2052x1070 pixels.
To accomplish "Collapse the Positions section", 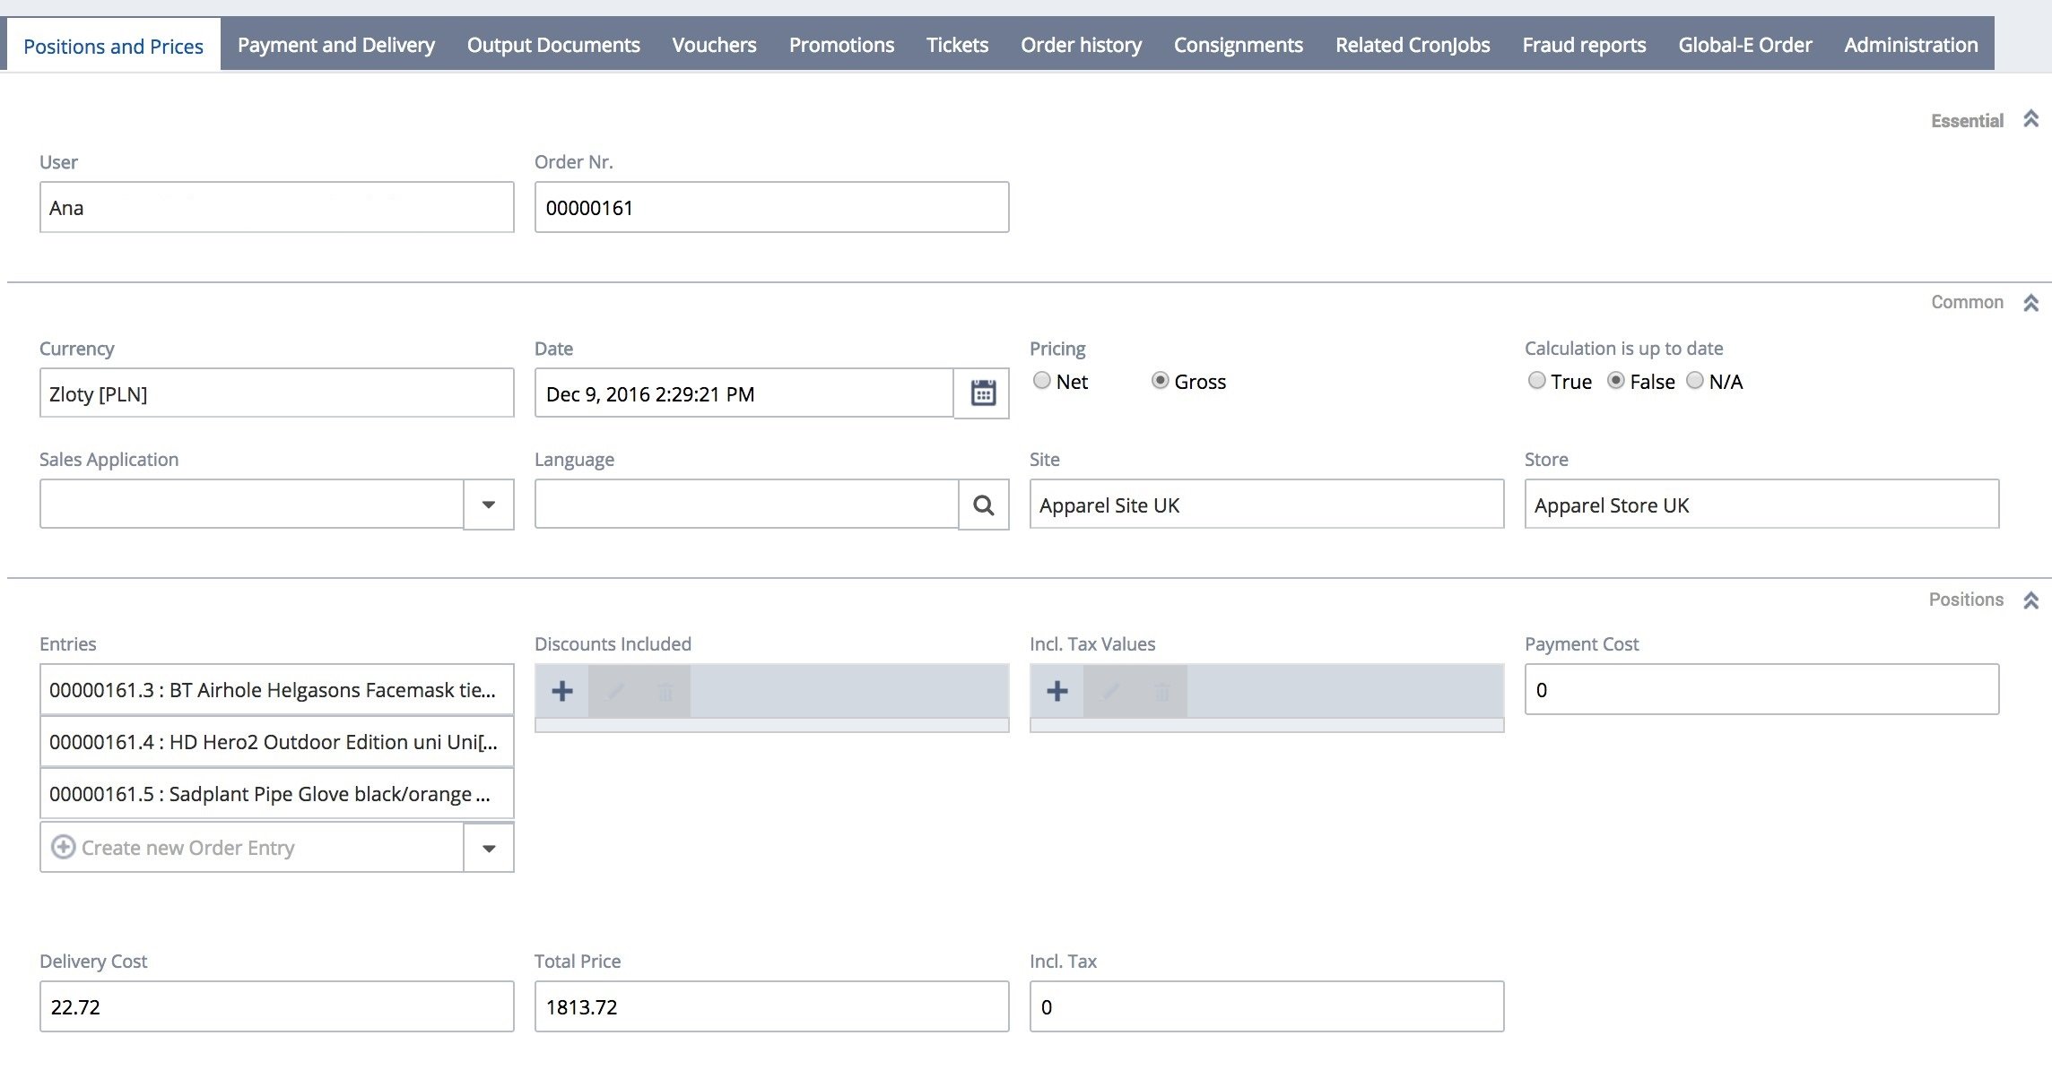I will coord(2031,600).
